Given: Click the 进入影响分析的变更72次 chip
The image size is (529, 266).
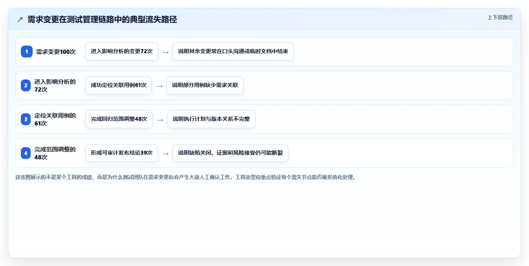Looking at the screenshot, I should (122, 52).
